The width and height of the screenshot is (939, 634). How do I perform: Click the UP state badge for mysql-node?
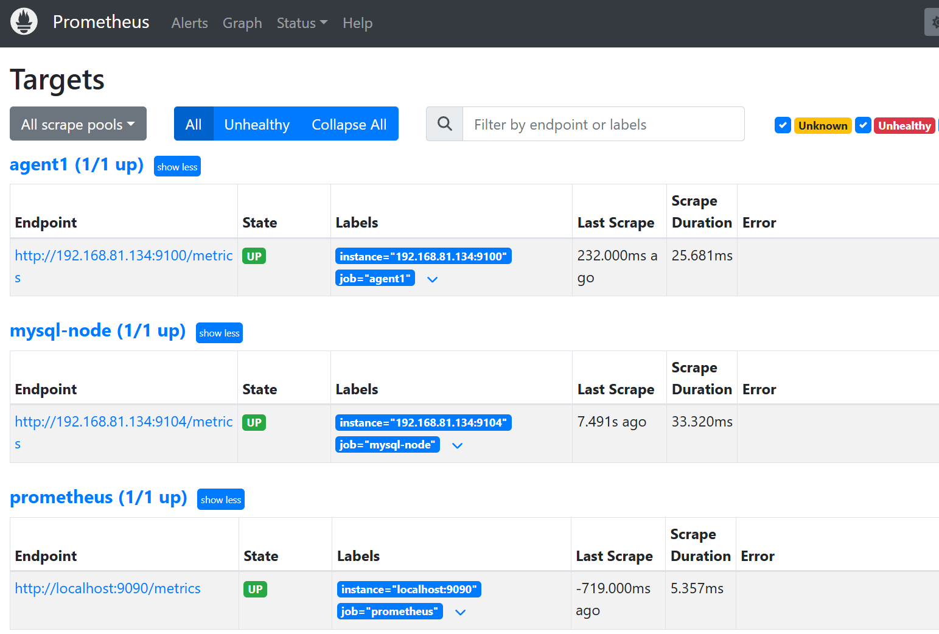[254, 422]
